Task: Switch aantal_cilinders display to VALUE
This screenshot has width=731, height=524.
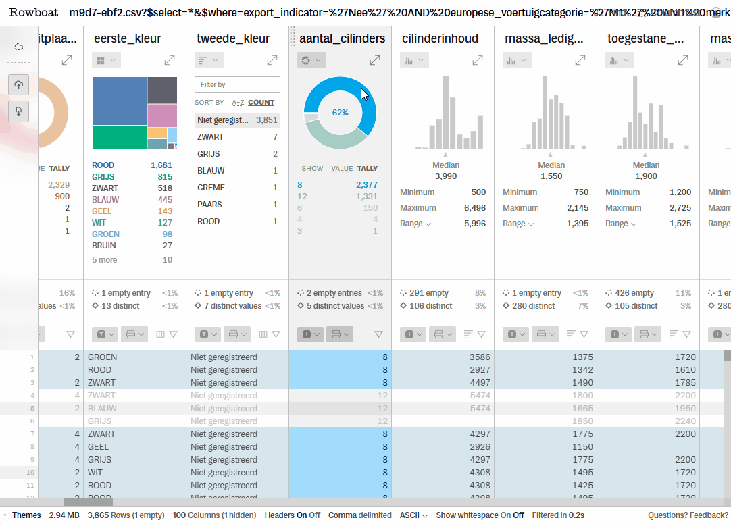Action: (342, 169)
